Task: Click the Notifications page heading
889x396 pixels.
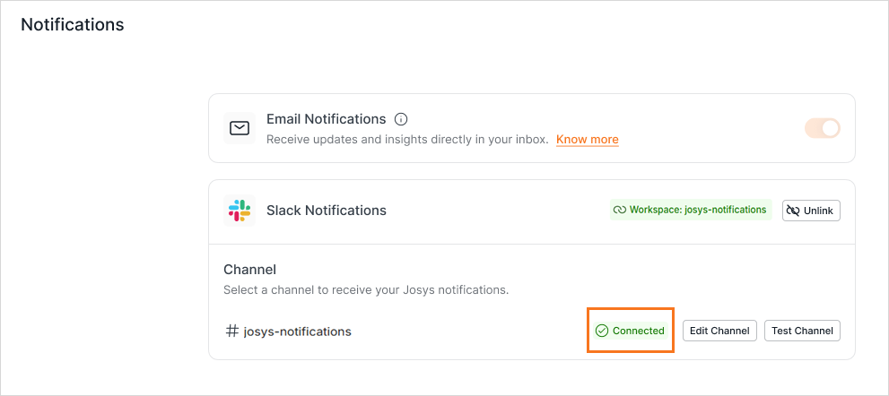Action: point(73,24)
